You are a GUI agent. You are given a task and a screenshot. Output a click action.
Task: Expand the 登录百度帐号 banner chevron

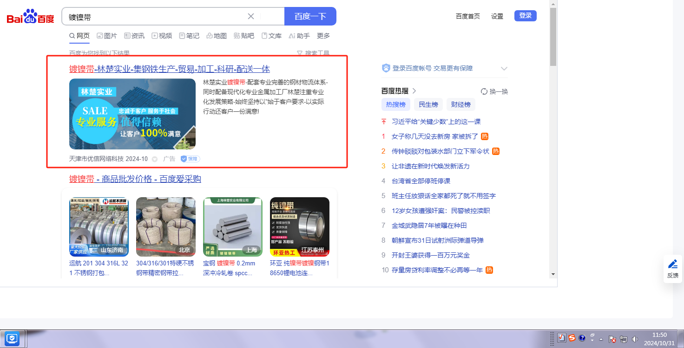(x=504, y=69)
